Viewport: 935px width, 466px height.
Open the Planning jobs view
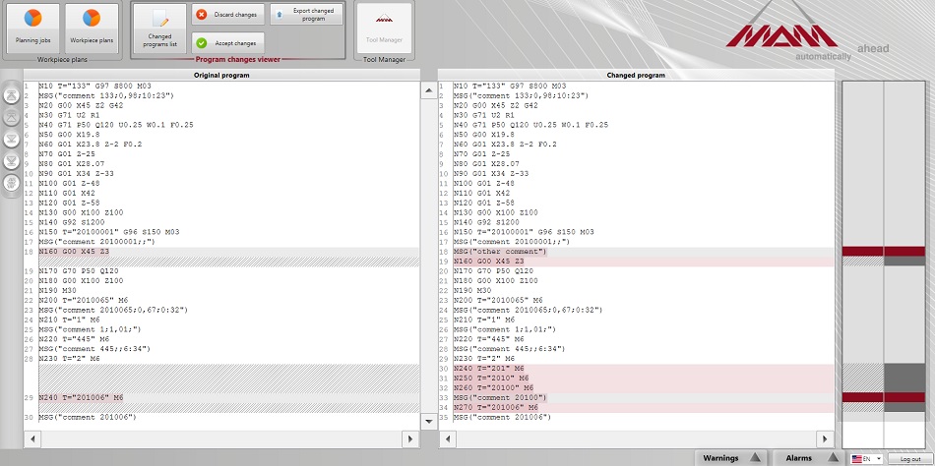coord(32,28)
